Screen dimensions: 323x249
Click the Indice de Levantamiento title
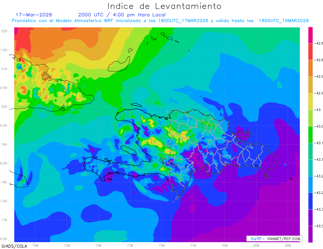tap(164, 6)
